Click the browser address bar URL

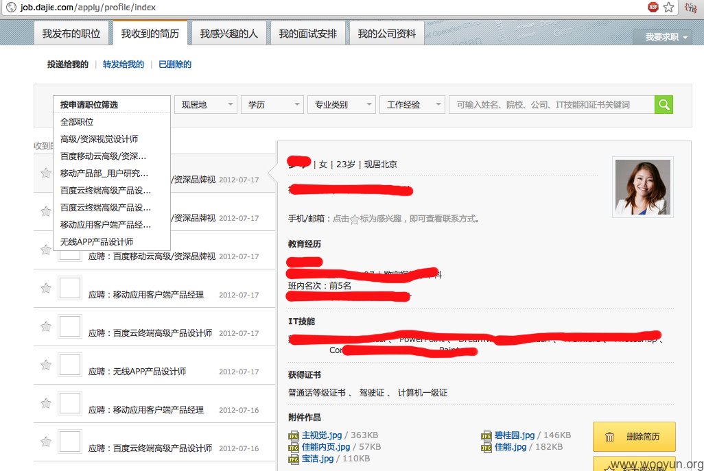[88, 7]
